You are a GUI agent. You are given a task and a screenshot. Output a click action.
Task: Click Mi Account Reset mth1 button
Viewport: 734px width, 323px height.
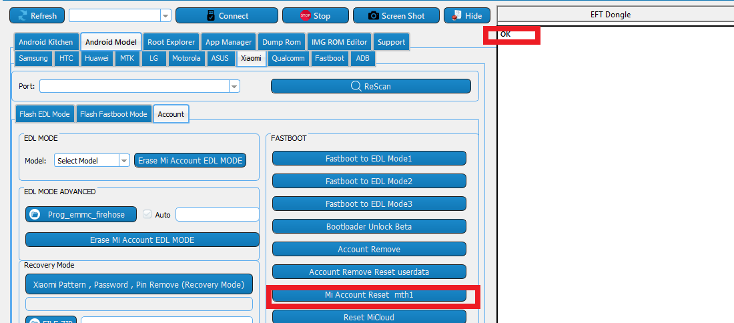369,295
